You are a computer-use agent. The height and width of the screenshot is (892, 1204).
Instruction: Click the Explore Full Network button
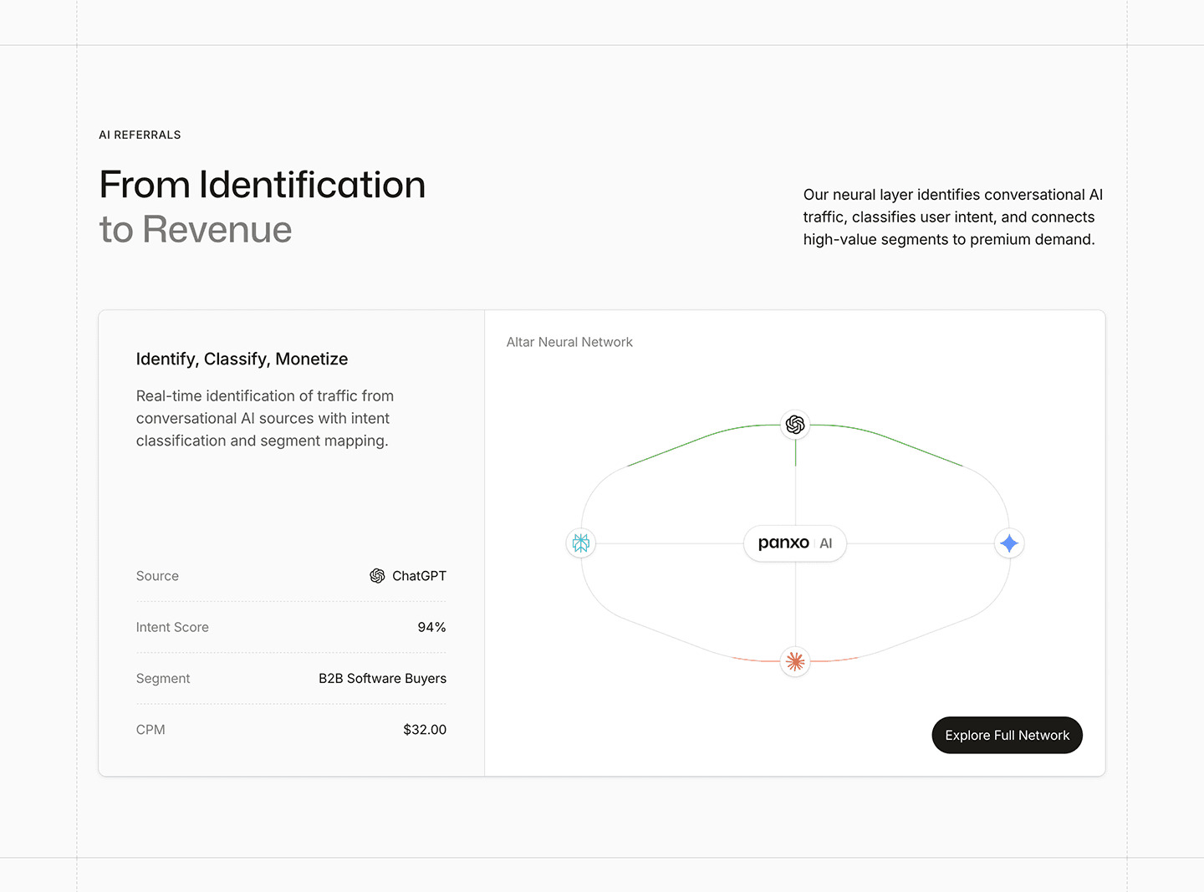pyautogui.click(x=1007, y=735)
